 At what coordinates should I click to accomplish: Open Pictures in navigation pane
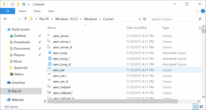(19, 55)
